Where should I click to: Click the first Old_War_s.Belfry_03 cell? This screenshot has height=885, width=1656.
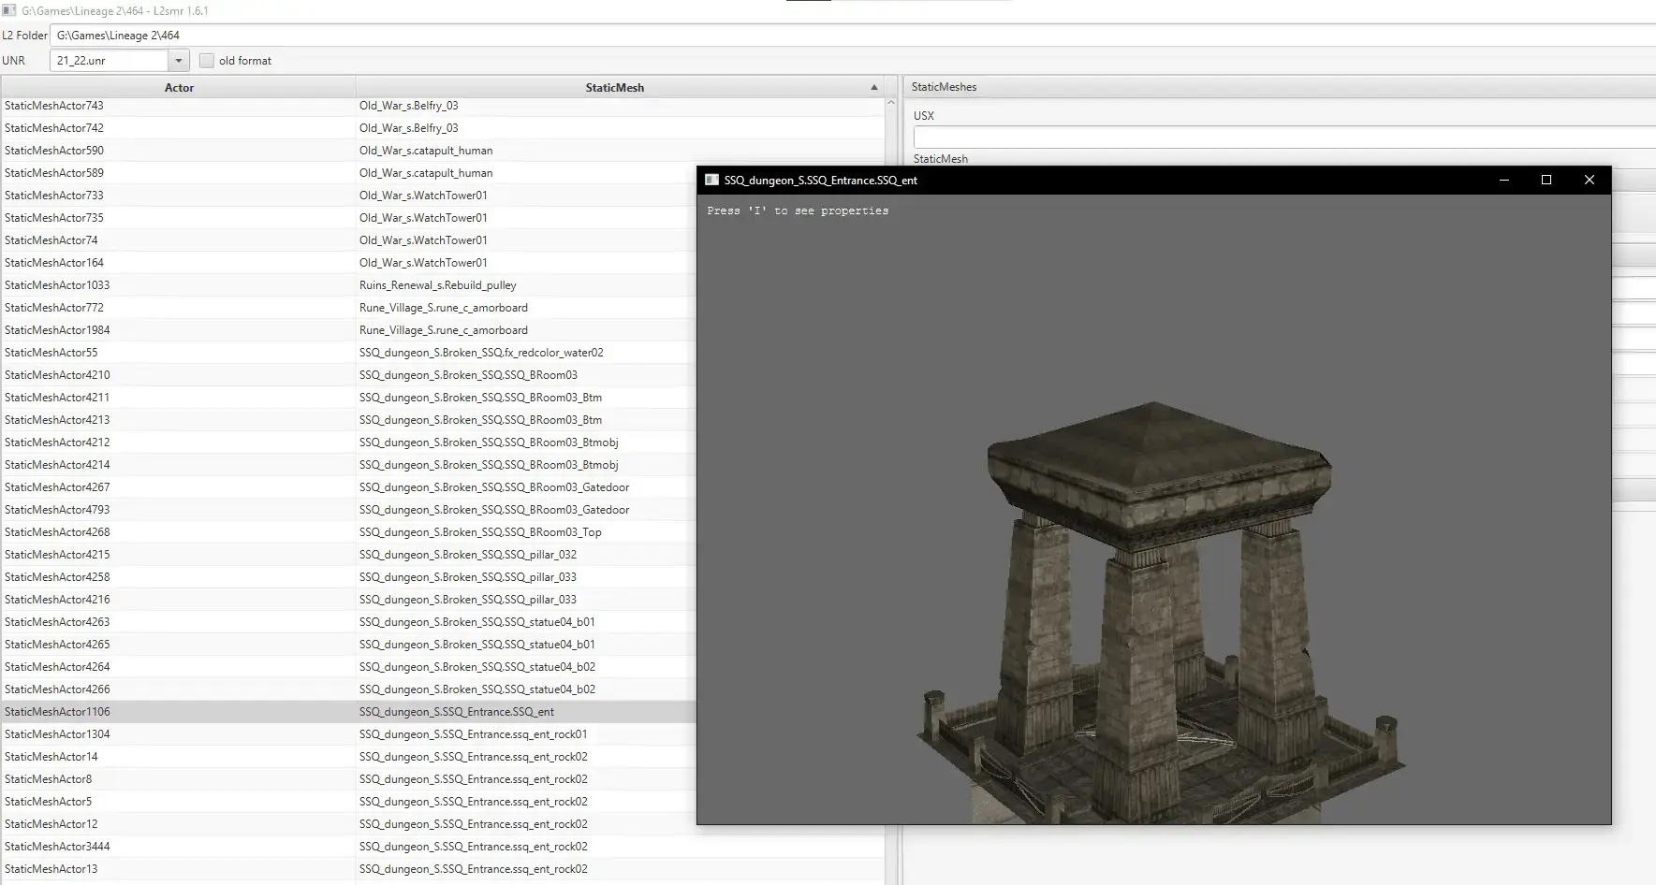click(409, 106)
